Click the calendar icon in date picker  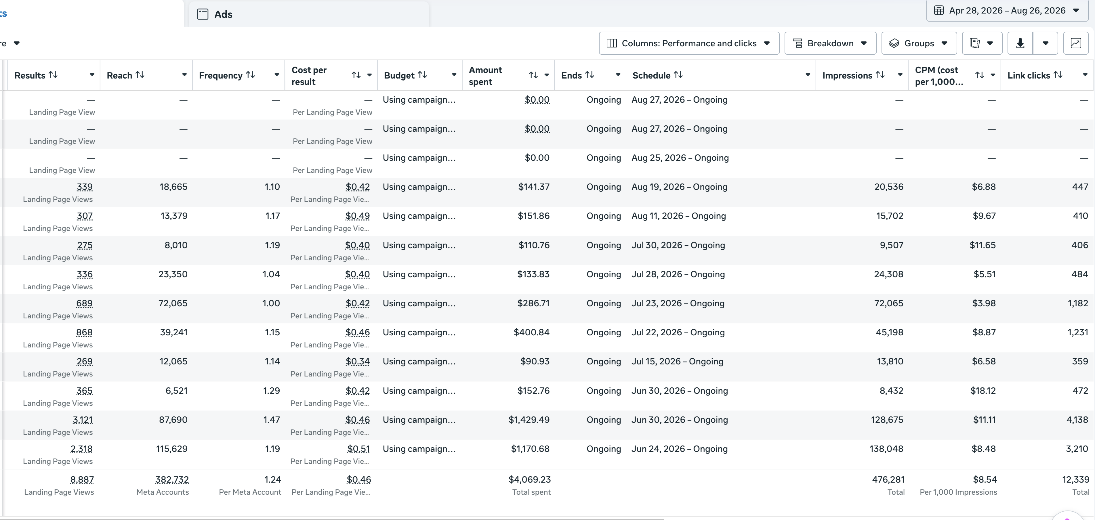coord(939,11)
